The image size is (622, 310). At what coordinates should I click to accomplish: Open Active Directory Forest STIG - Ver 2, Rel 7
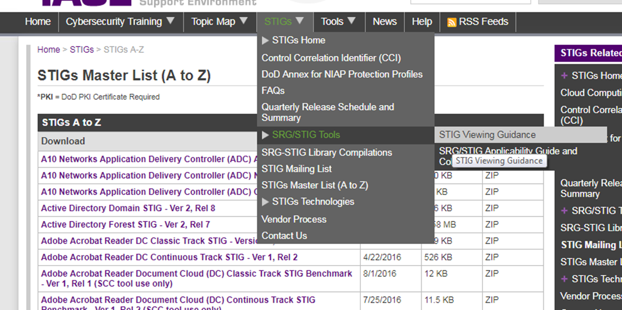click(x=126, y=225)
